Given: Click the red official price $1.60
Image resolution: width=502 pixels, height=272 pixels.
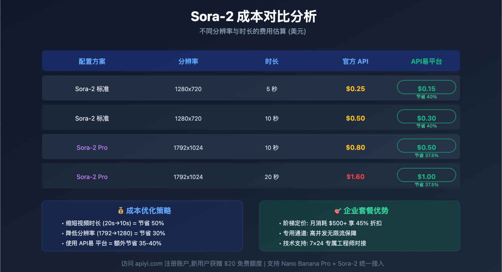Looking at the screenshot, I should [355, 177].
